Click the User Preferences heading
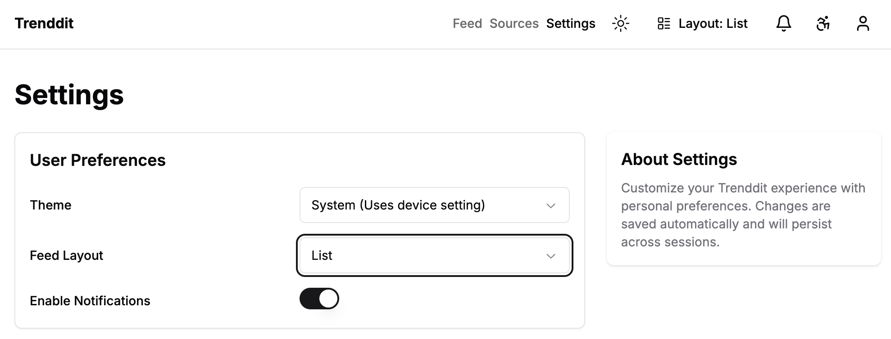891x339 pixels. pos(98,160)
